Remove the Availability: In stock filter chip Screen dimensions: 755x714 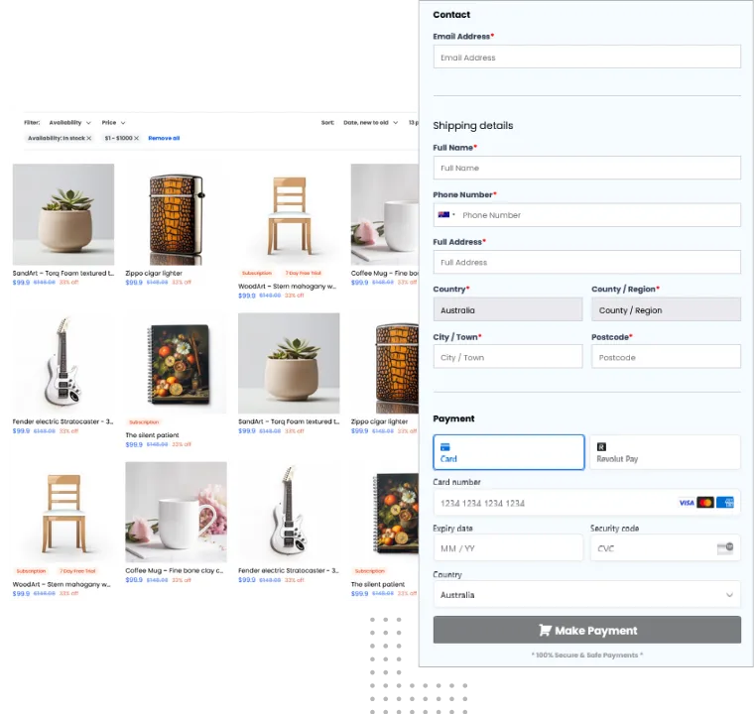[x=89, y=138]
